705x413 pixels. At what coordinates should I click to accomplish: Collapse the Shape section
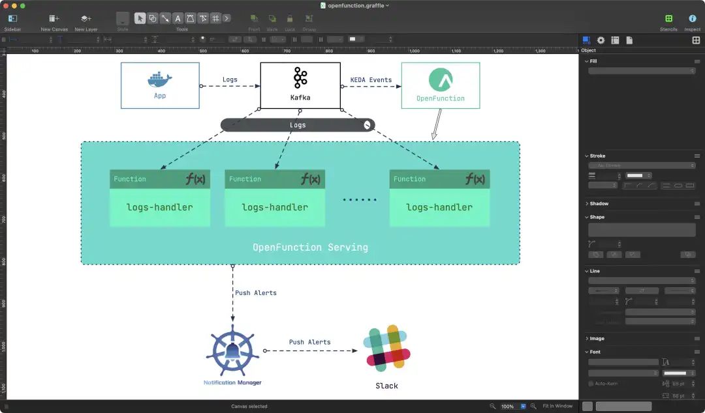point(586,217)
